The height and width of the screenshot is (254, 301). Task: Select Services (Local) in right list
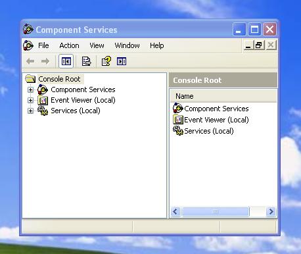click(x=209, y=131)
